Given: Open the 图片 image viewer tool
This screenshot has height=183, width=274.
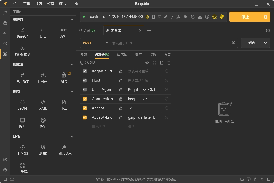Looking at the screenshot, I should 22,123.
